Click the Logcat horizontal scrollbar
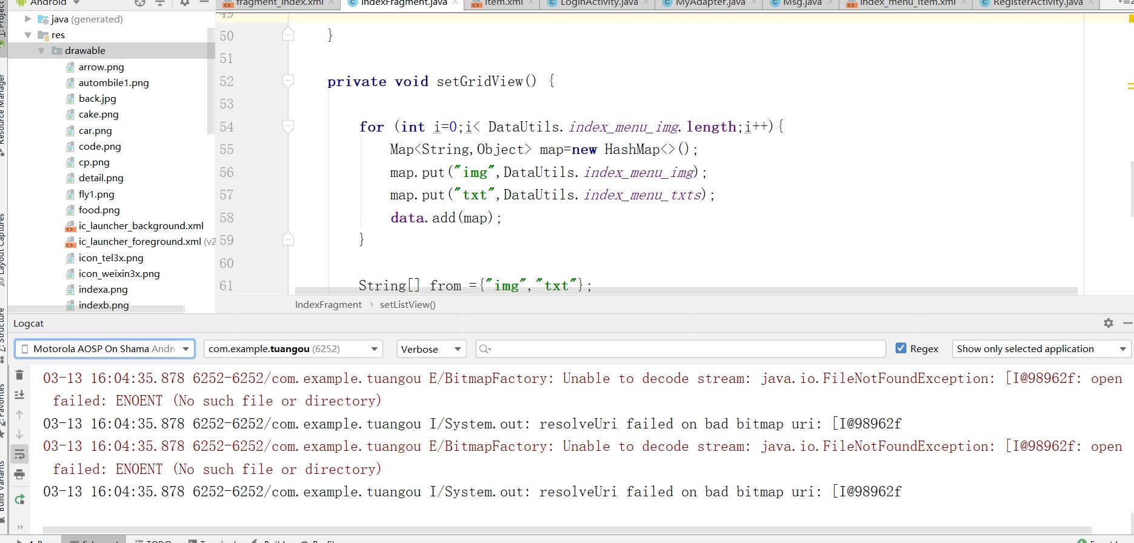1134x543 pixels. pyautogui.click(x=567, y=530)
